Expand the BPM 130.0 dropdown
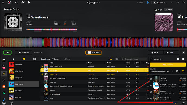This screenshot has width=187, height=105. [x=57, y=24]
